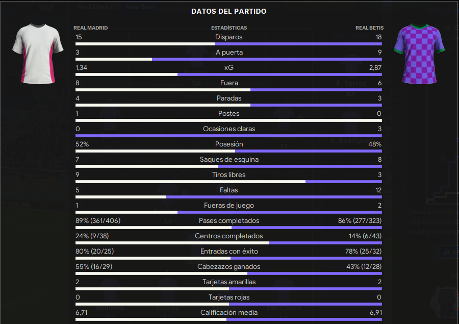Image resolution: width=459 pixels, height=324 pixels.
Task: Select the Pases completados stat label
Action: (x=229, y=220)
